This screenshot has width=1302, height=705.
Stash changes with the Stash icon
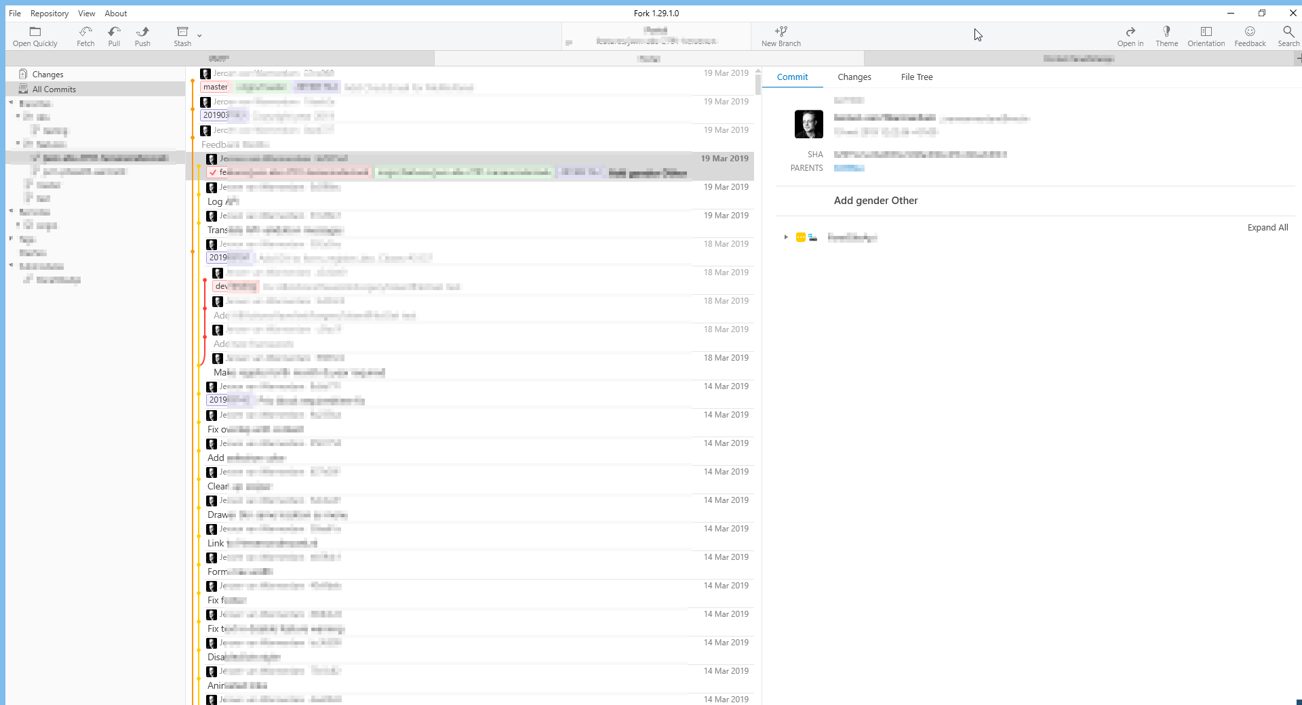click(x=182, y=36)
